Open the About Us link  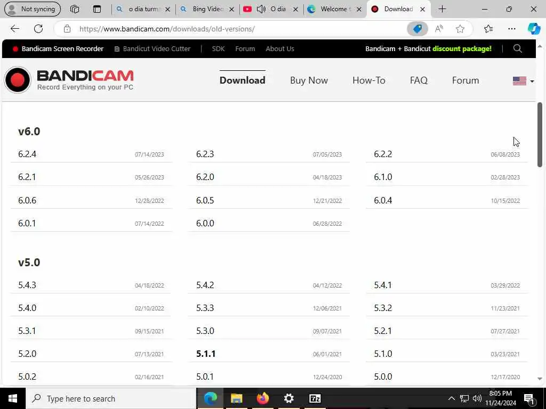280,48
